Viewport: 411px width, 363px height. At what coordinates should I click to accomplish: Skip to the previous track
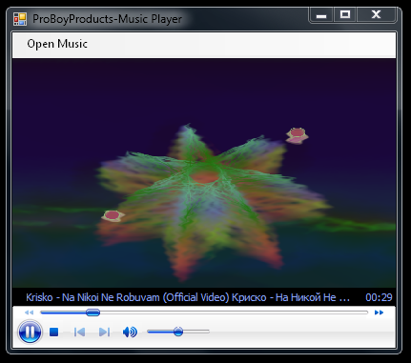(79, 332)
